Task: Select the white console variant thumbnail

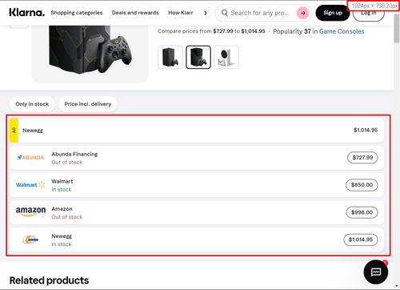Action: pos(226,57)
